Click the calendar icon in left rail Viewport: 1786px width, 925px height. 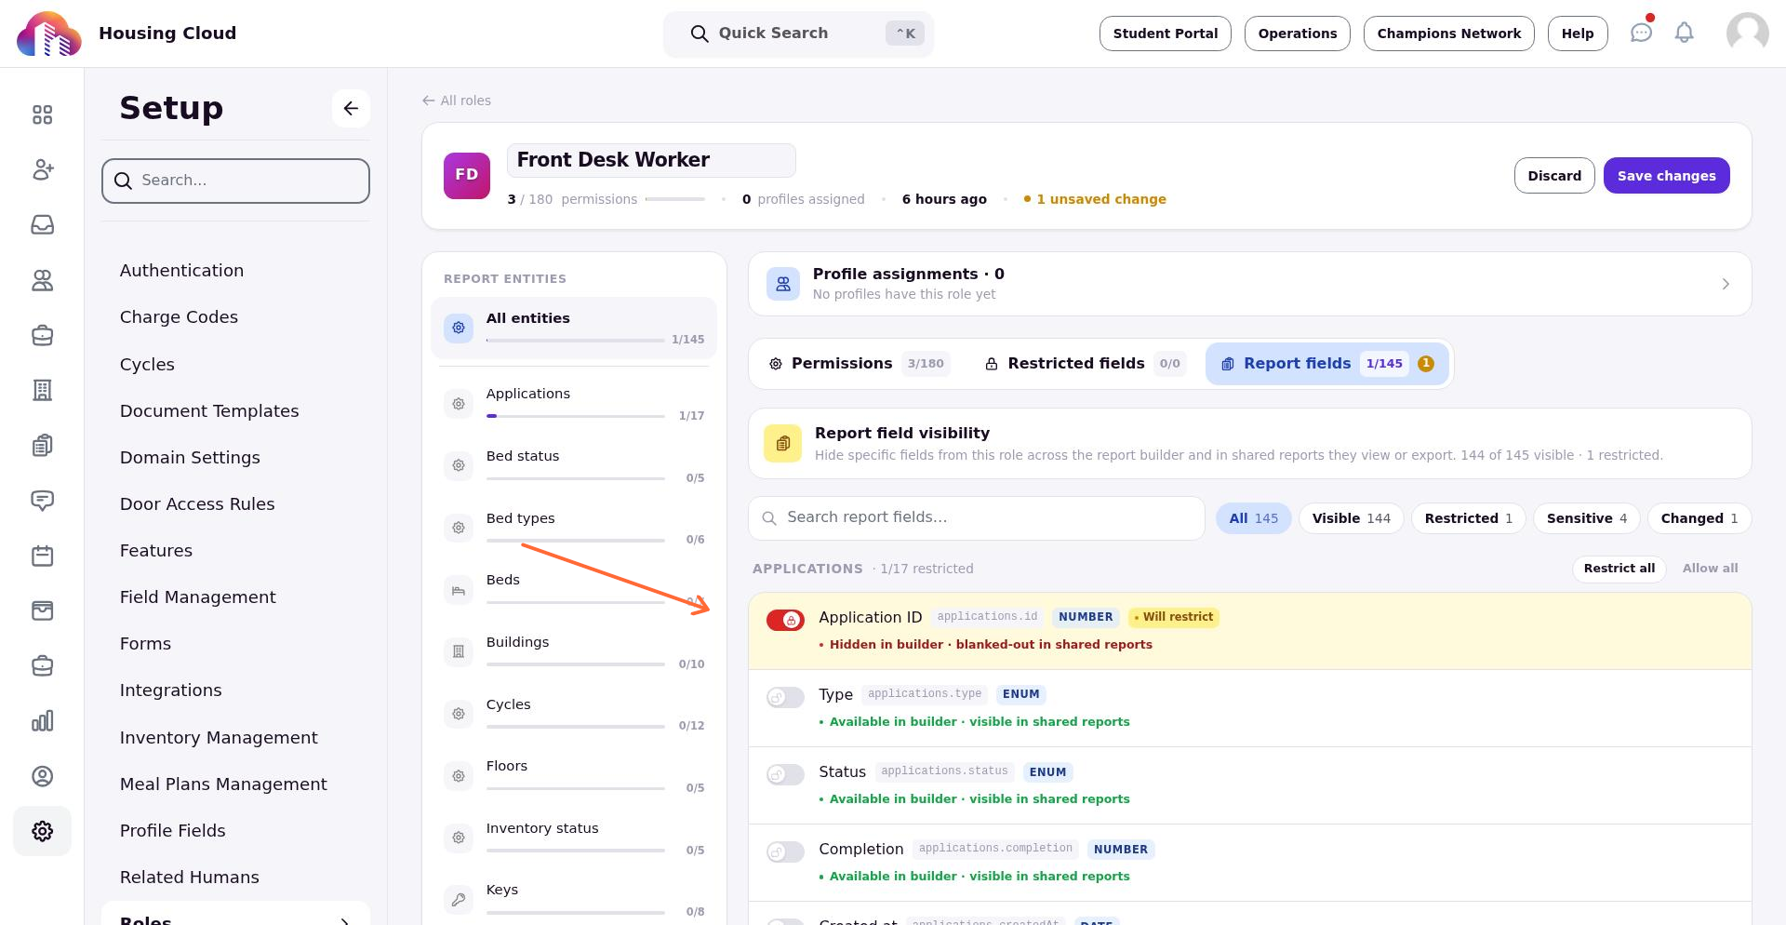click(x=42, y=556)
